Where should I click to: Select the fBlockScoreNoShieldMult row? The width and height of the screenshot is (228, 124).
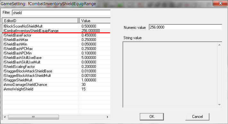click(56, 26)
